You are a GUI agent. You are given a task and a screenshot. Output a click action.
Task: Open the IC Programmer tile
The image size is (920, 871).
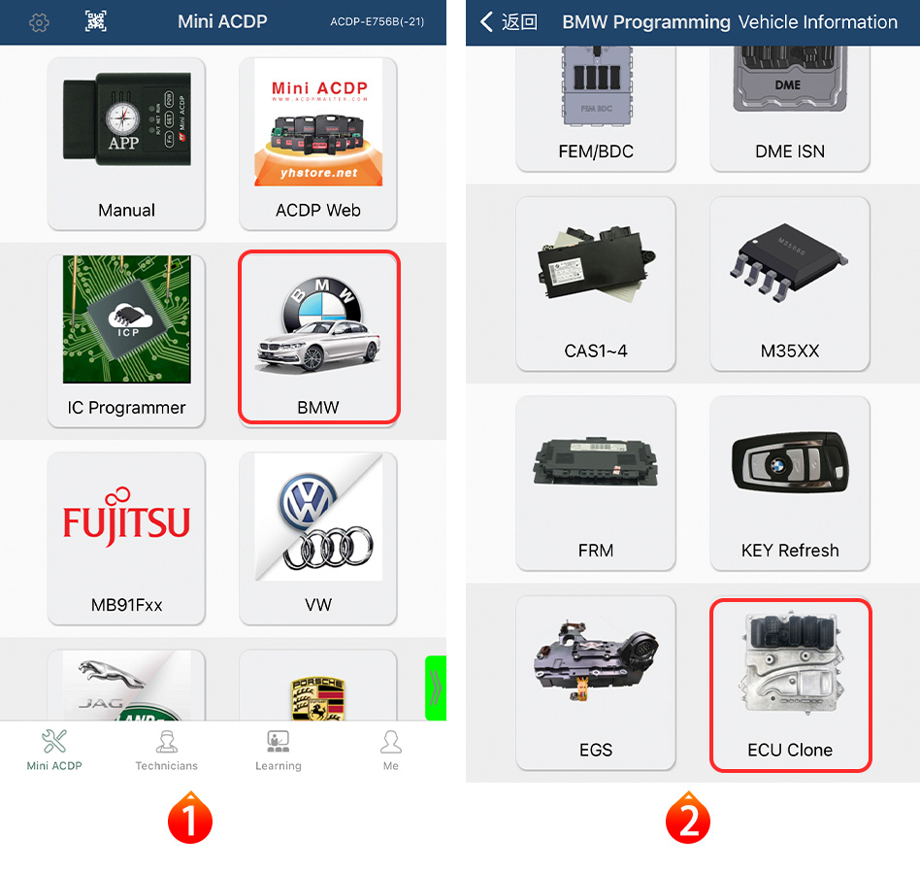[126, 340]
